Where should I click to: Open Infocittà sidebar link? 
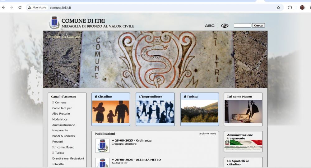pos(58,164)
